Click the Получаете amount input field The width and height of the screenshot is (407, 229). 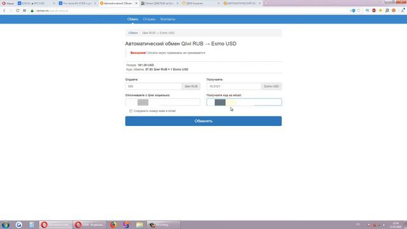234,87
